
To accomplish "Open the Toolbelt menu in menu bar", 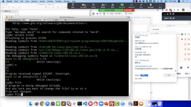I will (58, 1).
